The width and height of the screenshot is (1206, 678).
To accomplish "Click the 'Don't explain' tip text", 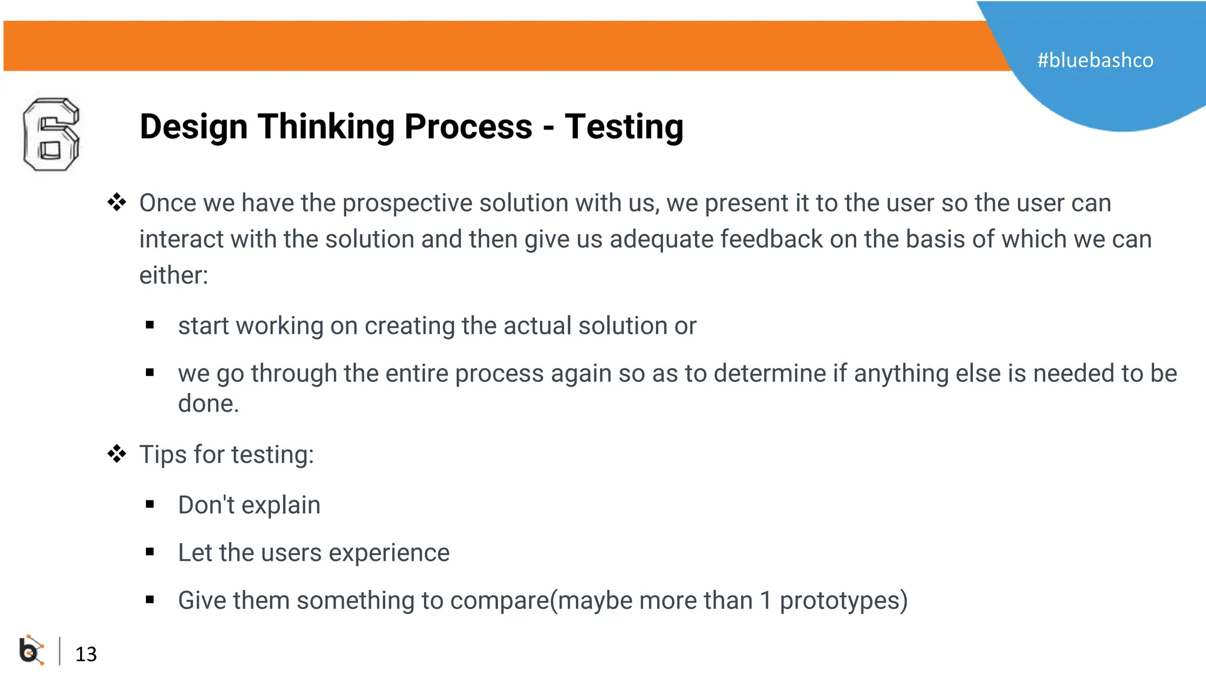I will point(249,505).
